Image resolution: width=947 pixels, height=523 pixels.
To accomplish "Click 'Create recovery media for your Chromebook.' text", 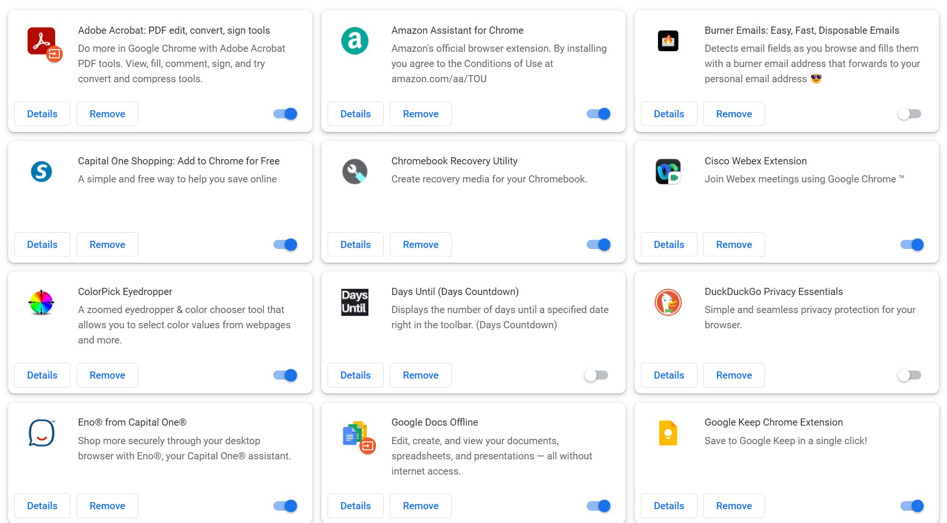I will tap(489, 179).
